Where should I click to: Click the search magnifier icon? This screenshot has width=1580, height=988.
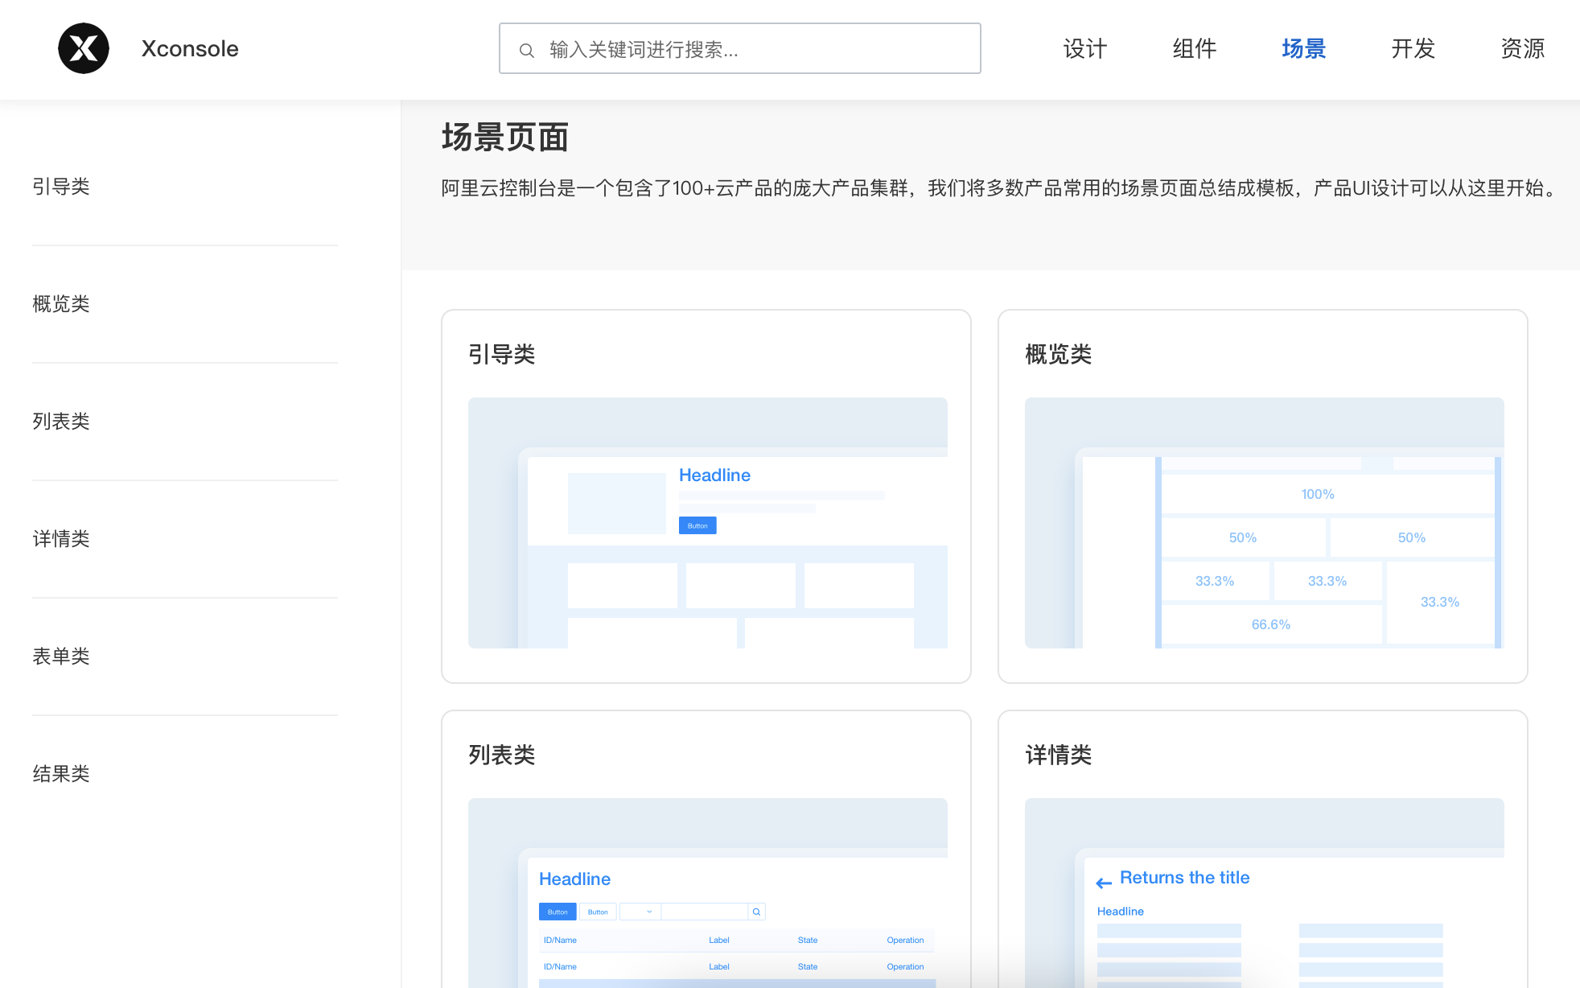[x=527, y=50]
